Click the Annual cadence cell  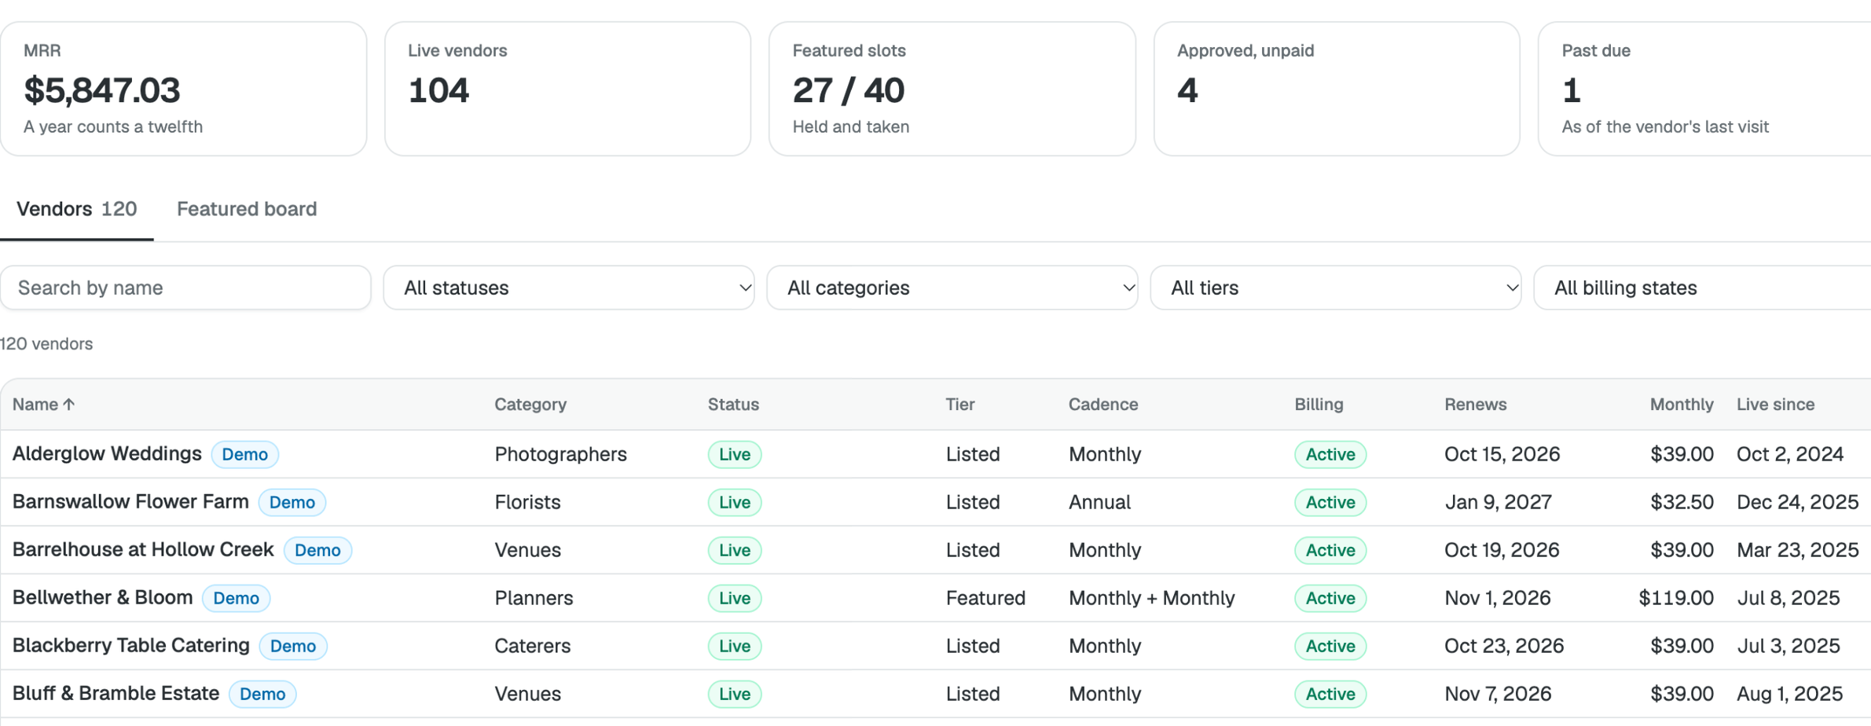[1099, 503]
